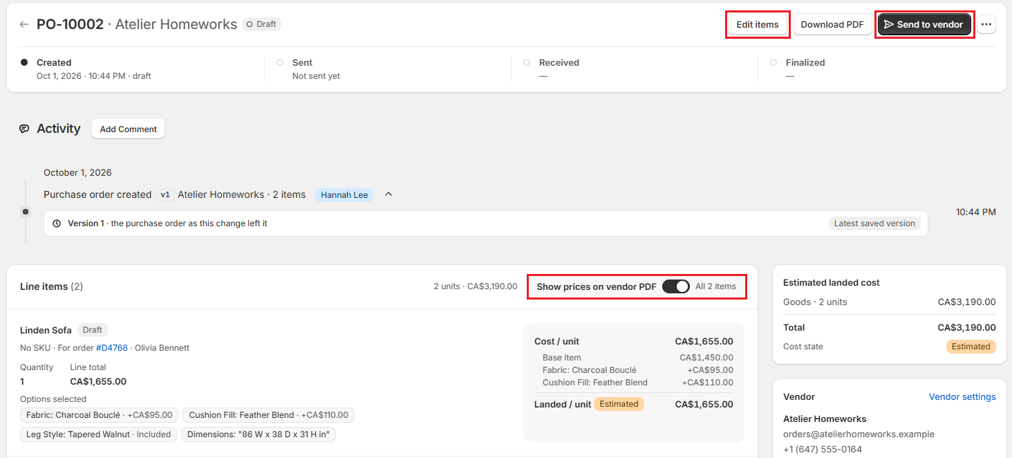Click the Fabric: Charcoal Bouclé option chip
Screen dimensions: 1012x458
[x=100, y=415]
